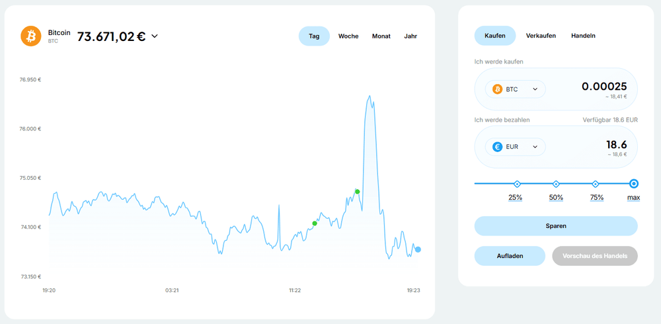Switch chart to Tag view
661x324 pixels.
pyautogui.click(x=314, y=36)
